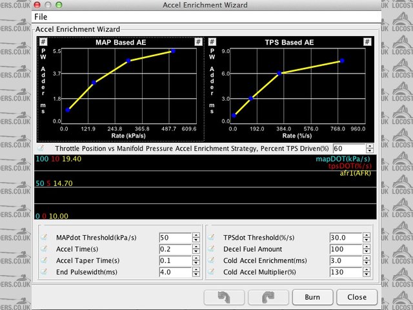Screen dimensions: 413x310
Task: Click the End Pulsewidth field showing 4.0
Action: point(176,272)
